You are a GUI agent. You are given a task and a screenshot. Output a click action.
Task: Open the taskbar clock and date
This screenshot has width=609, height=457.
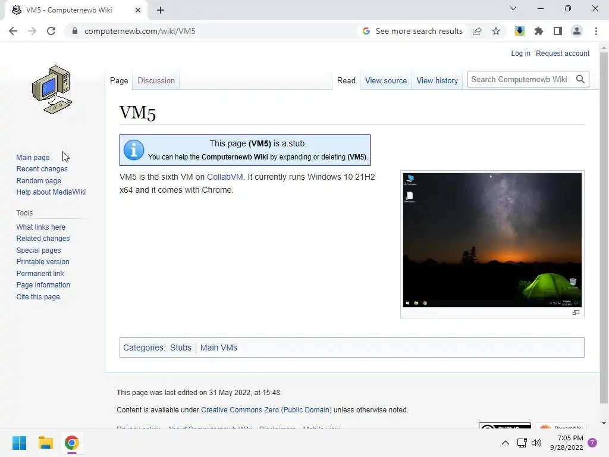click(x=567, y=443)
